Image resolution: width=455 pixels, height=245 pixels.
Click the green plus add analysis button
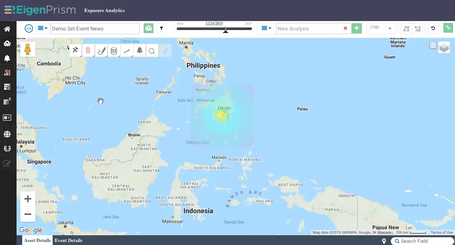point(356,28)
